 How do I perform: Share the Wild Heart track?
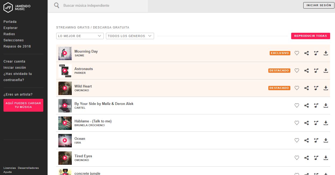click(x=307, y=88)
